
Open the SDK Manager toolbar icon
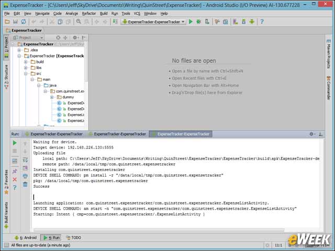pos(243,22)
